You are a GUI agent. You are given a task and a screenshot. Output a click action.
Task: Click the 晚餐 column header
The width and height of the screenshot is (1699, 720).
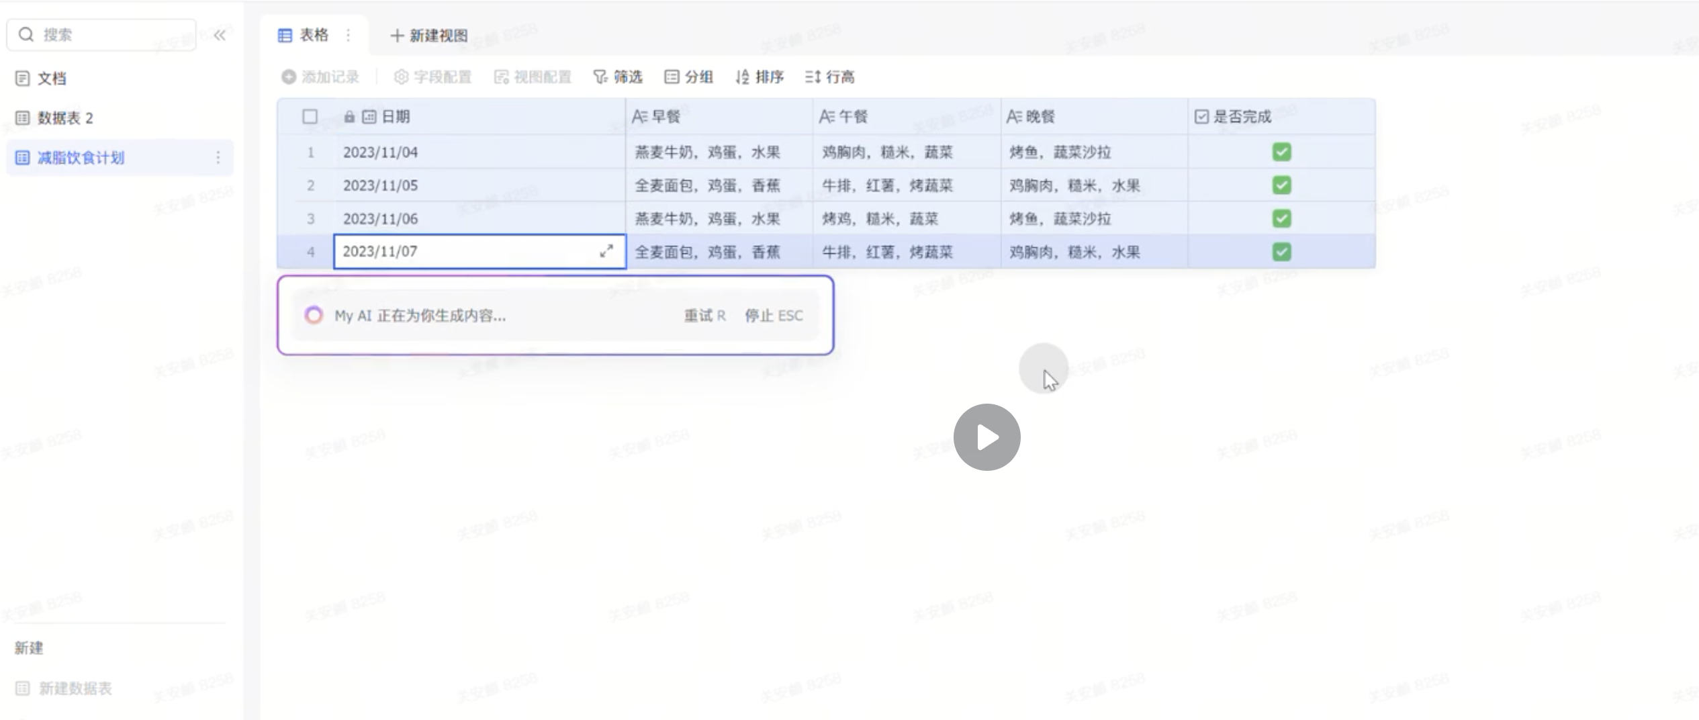point(1094,116)
